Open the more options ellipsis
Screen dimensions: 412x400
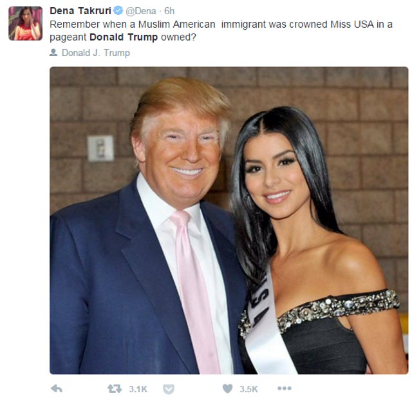[x=285, y=388]
